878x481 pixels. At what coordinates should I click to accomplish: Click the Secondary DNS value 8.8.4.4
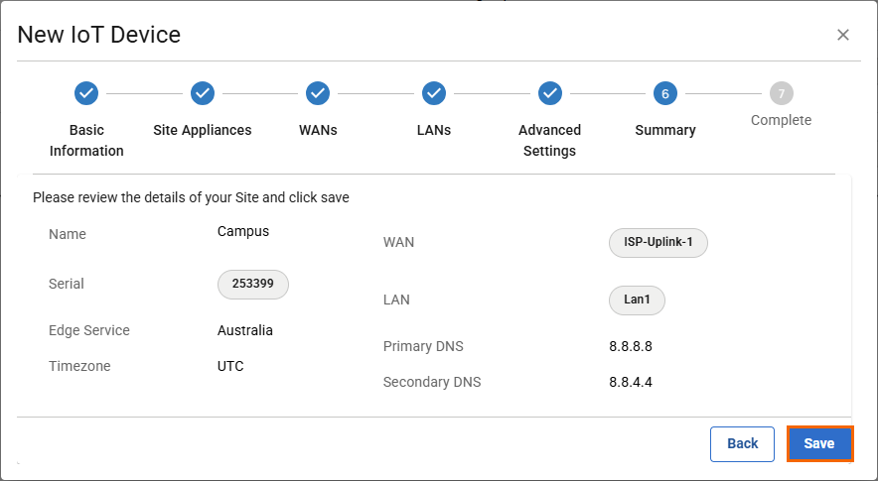coord(631,382)
